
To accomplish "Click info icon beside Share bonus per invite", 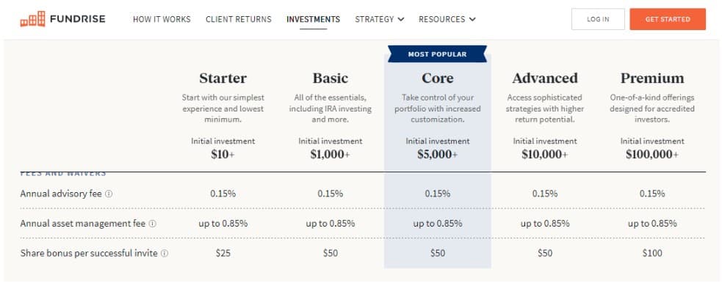I will (165, 253).
